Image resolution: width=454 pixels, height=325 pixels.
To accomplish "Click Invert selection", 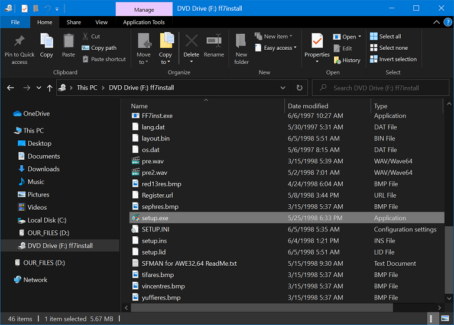I will pos(393,59).
